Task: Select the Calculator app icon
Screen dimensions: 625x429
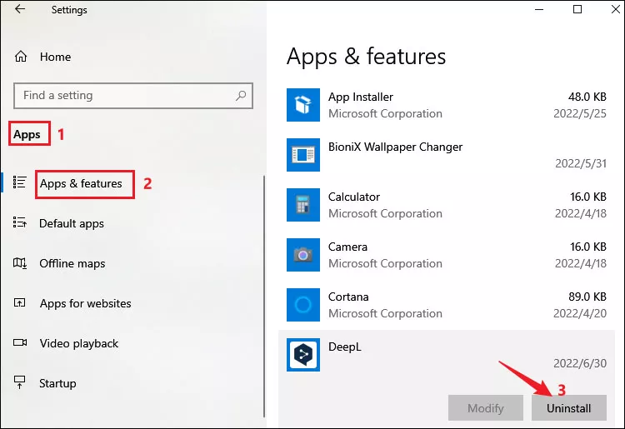Action: pos(303,205)
